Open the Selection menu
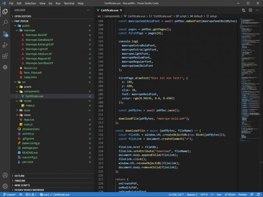The width and height of the screenshot is (263, 197). [x=30, y=3]
